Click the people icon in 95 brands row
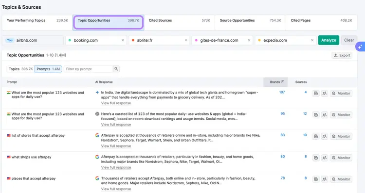Image resolution: width=365 pixels, height=193 pixels. [x=325, y=115]
